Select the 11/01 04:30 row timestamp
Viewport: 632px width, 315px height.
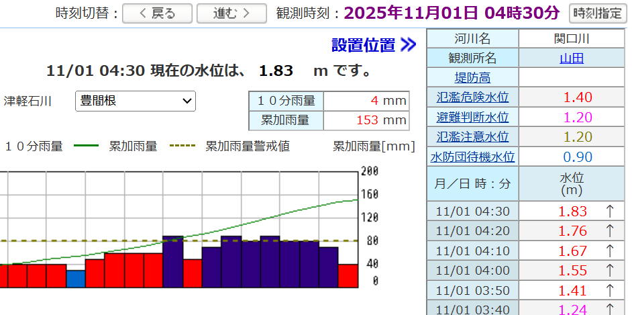point(472,212)
